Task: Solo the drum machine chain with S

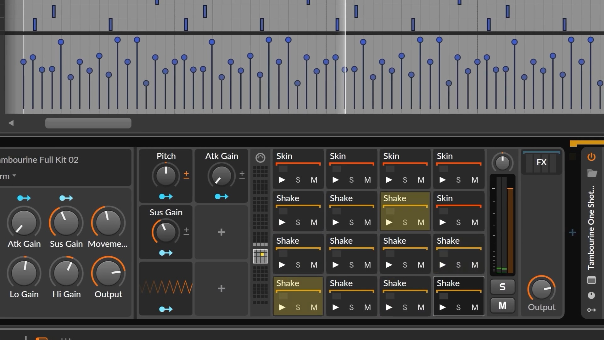Action: point(502,287)
